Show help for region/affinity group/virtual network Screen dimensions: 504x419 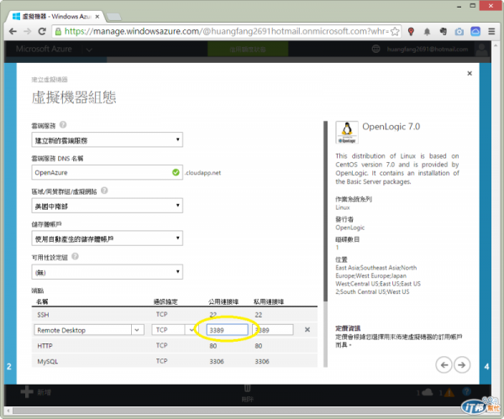(x=104, y=191)
